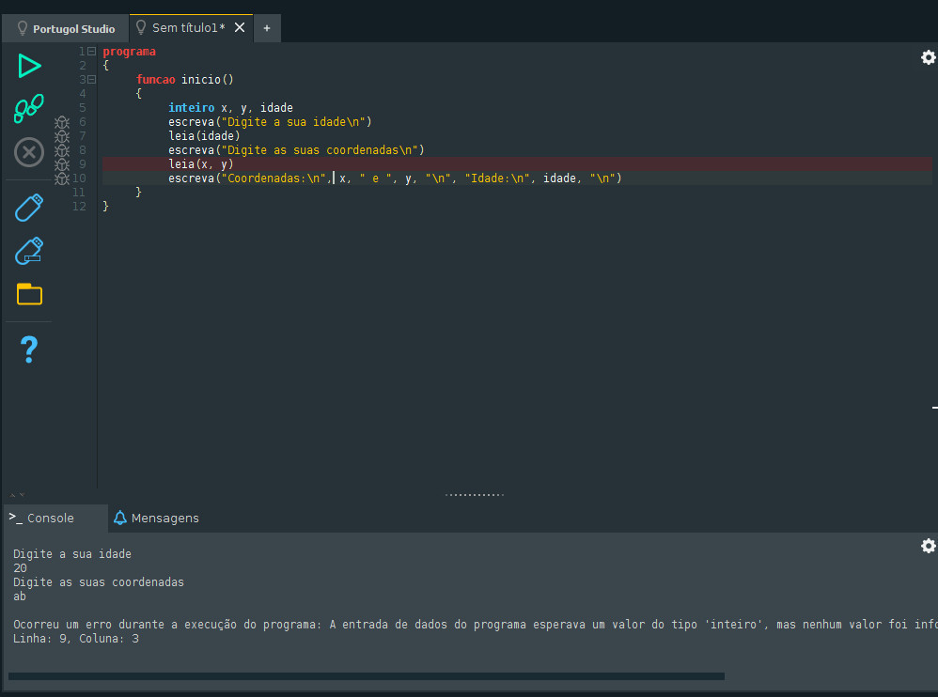938x697 pixels.
Task: Click console text 'Digite a sua idade'
Action: point(72,554)
